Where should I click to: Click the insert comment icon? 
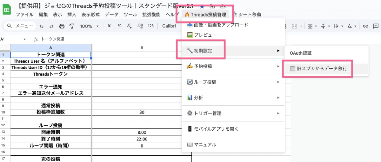376,26
